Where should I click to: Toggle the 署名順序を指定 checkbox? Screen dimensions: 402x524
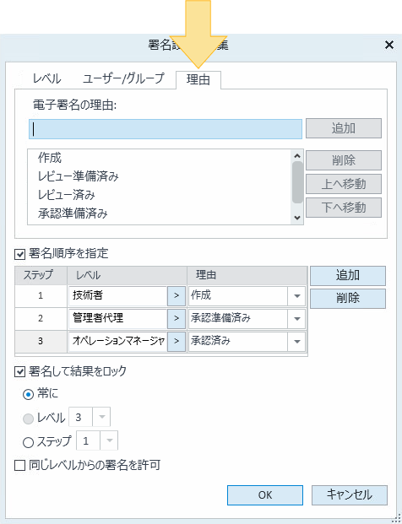(x=19, y=255)
